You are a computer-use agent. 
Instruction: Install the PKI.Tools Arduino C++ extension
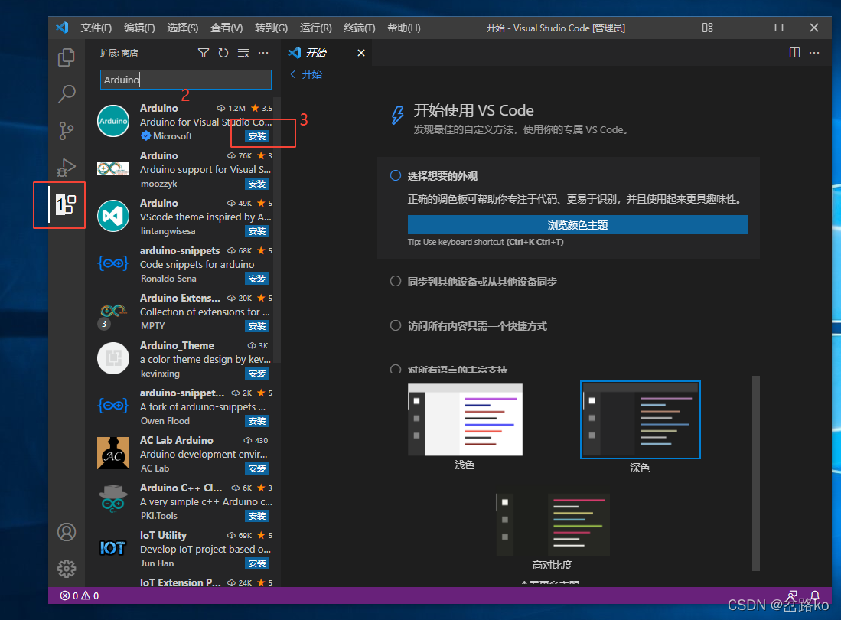257,516
